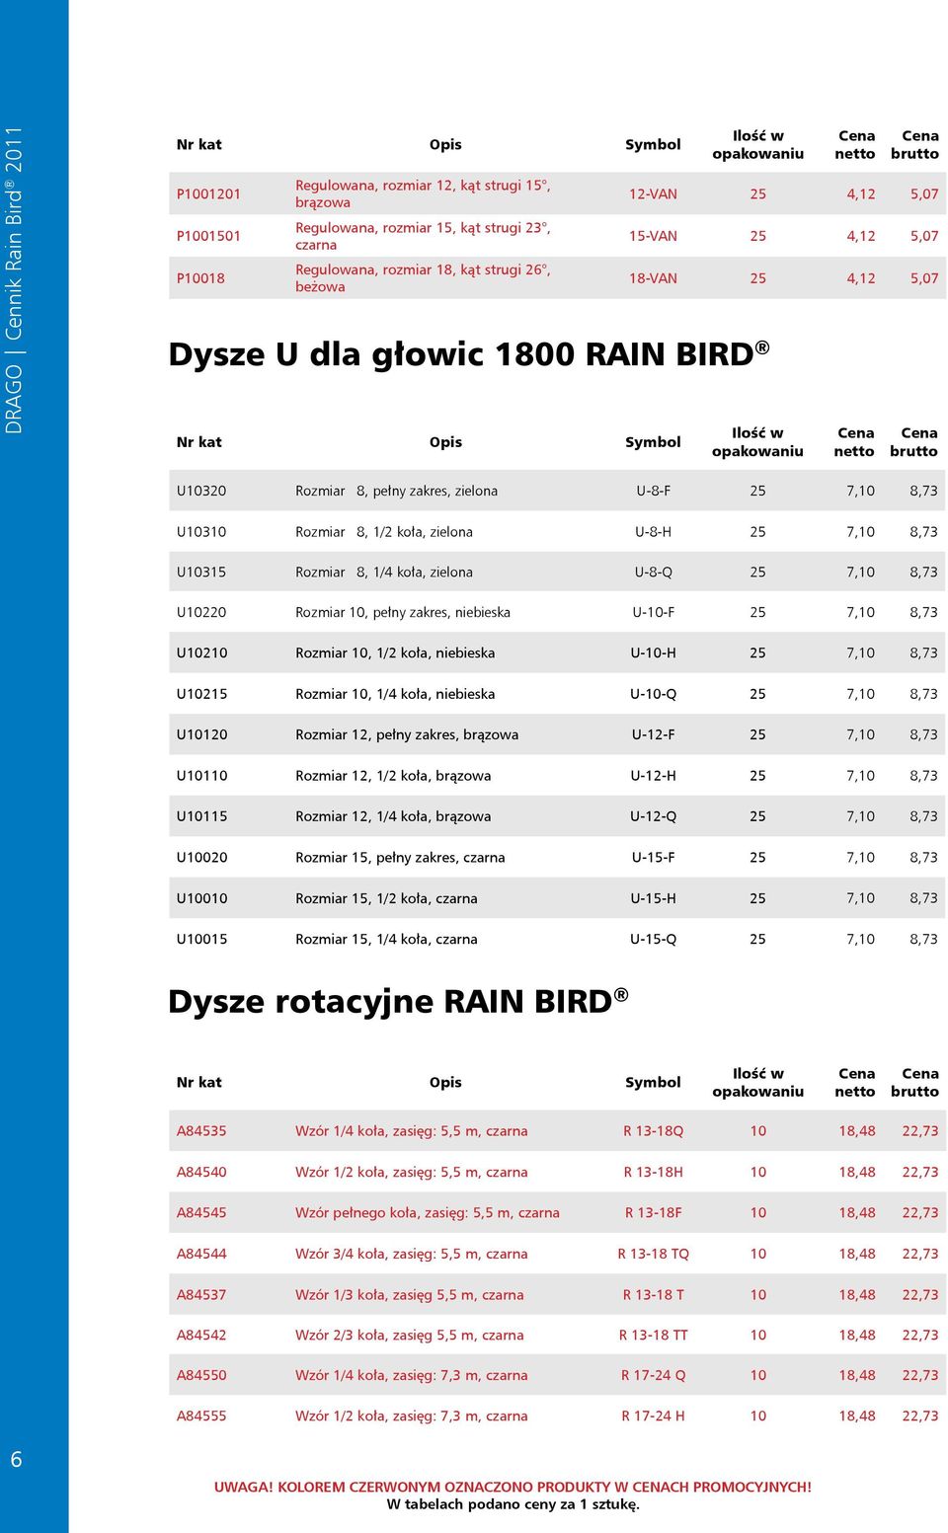This screenshot has width=948, height=1533.
Task: Click catalog number U10120
Action: 201,734
